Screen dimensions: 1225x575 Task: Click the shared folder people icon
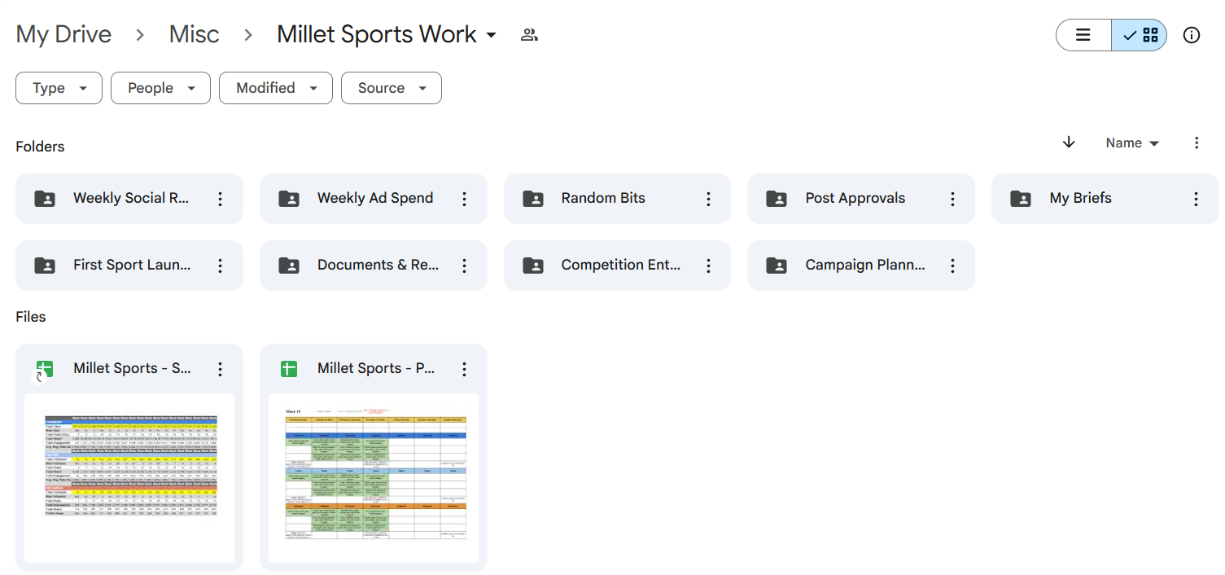tap(529, 35)
